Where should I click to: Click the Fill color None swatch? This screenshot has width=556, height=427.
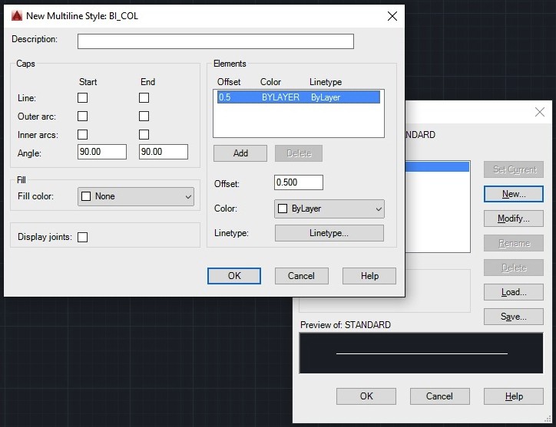click(x=86, y=196)
